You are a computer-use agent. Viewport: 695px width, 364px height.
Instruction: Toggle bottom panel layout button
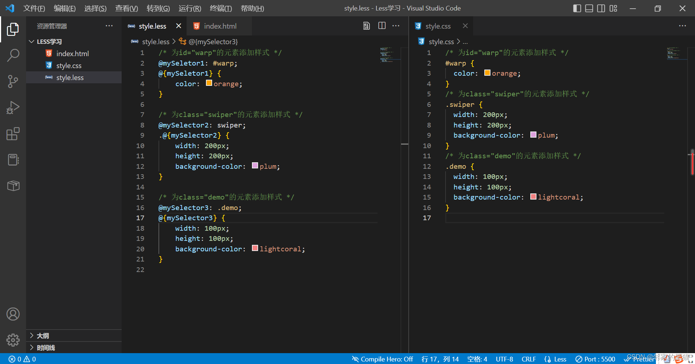point(589,8)
